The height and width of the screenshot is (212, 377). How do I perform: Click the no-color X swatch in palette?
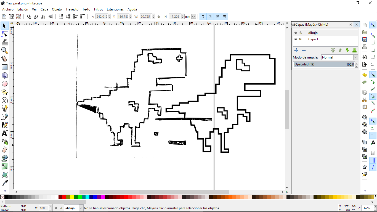point(2,197)
